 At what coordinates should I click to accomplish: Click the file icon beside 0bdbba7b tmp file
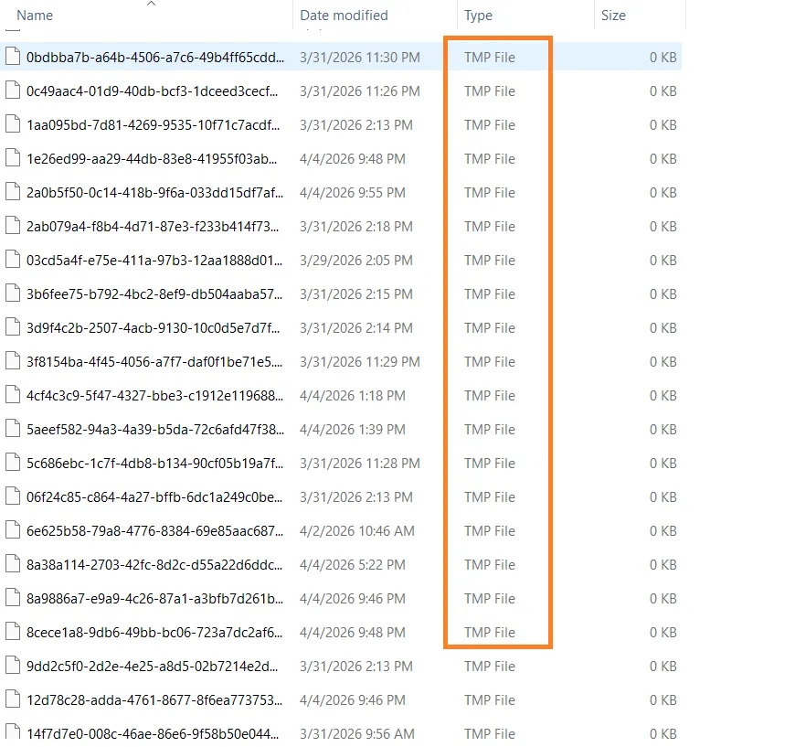pyautogui.click(x=10, y=56)
